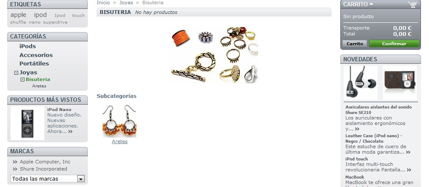Click read-more arrows after Shure SE210 description
This screenshot has height=187, width=429.
tap(357, 129)
